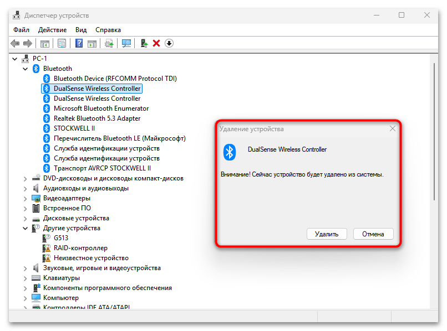Confirm removal with the Удалить button

[327, 234]
